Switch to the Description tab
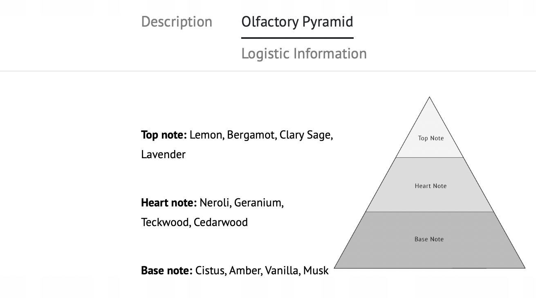536x298 pixels. [177, 22]
